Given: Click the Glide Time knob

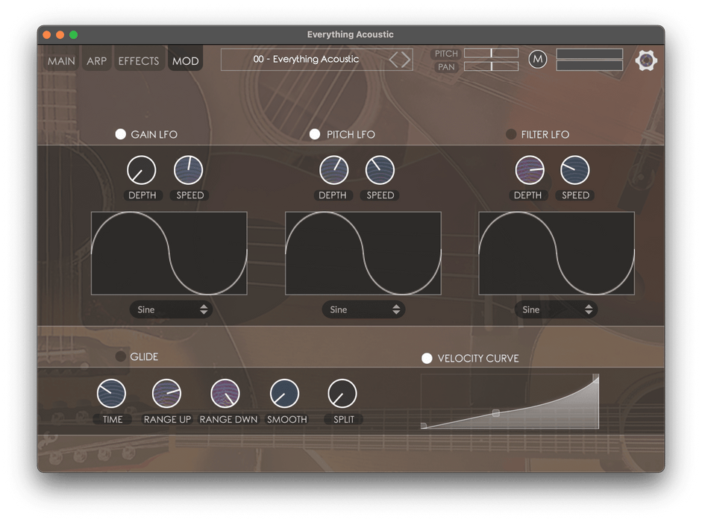Looking at the screenshot, I should [111, 394].
